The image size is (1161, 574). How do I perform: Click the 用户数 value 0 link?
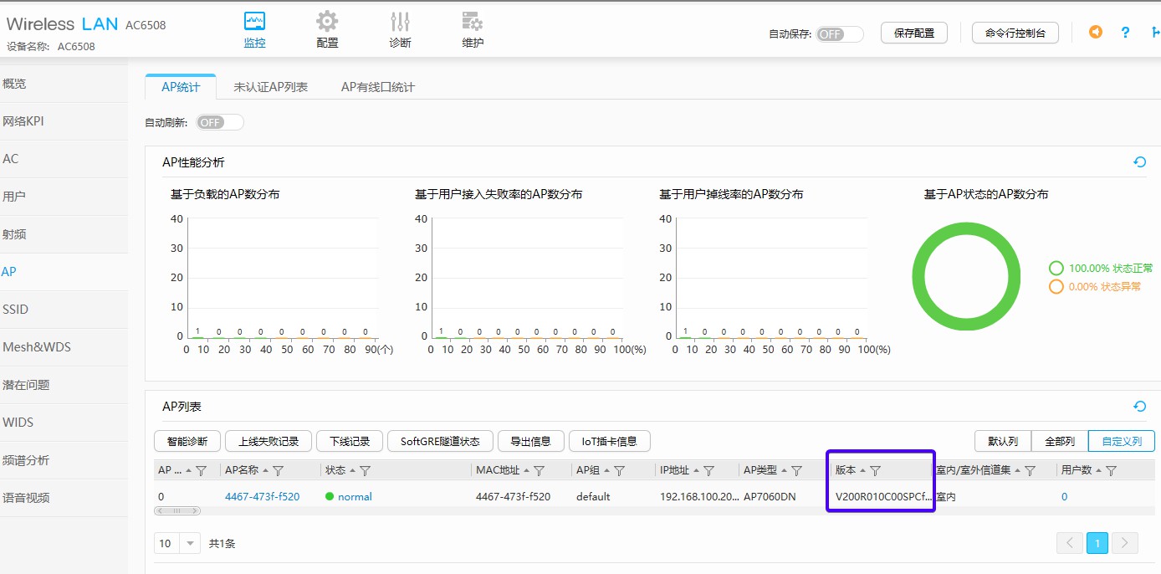click(1065, 496)
